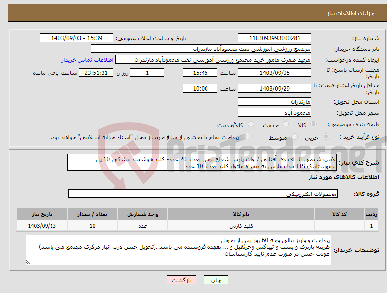Click the کد کالا column header
This screenshot has height=293, width=387.
(339, 214)
